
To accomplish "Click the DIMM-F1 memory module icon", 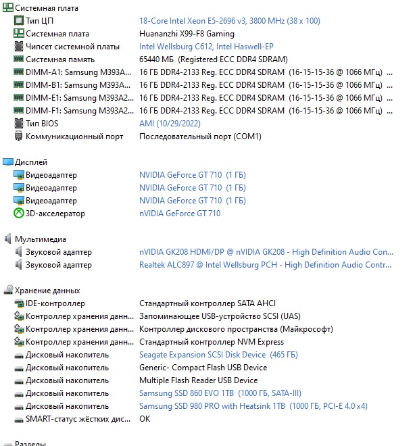I will (x=19, y=110).
